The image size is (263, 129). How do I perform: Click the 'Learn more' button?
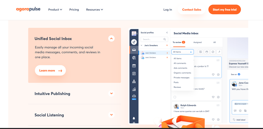(50, 70)
